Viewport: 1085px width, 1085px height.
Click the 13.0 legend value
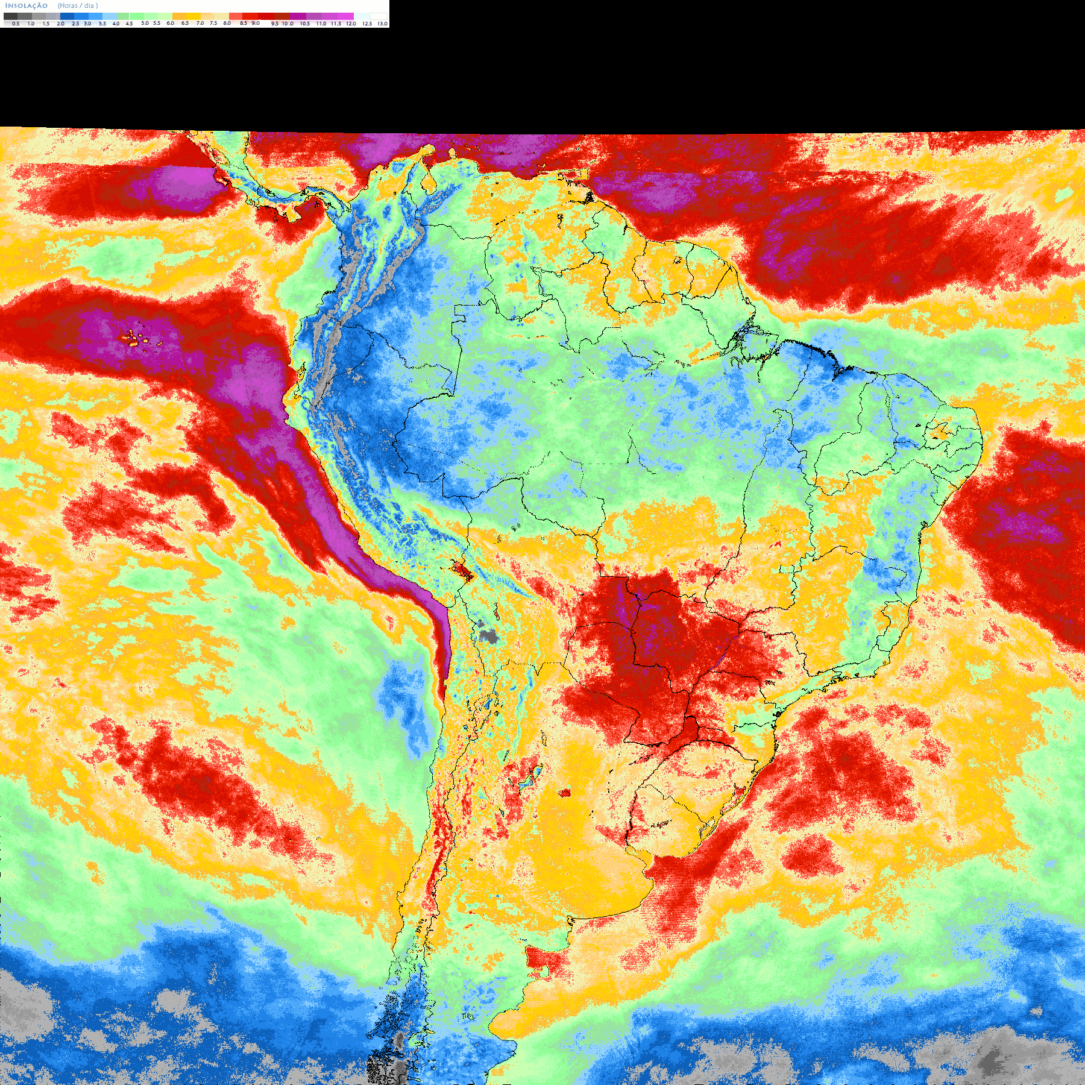382,24
